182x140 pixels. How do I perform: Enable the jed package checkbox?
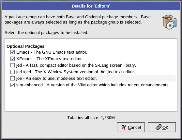(12, 65)
